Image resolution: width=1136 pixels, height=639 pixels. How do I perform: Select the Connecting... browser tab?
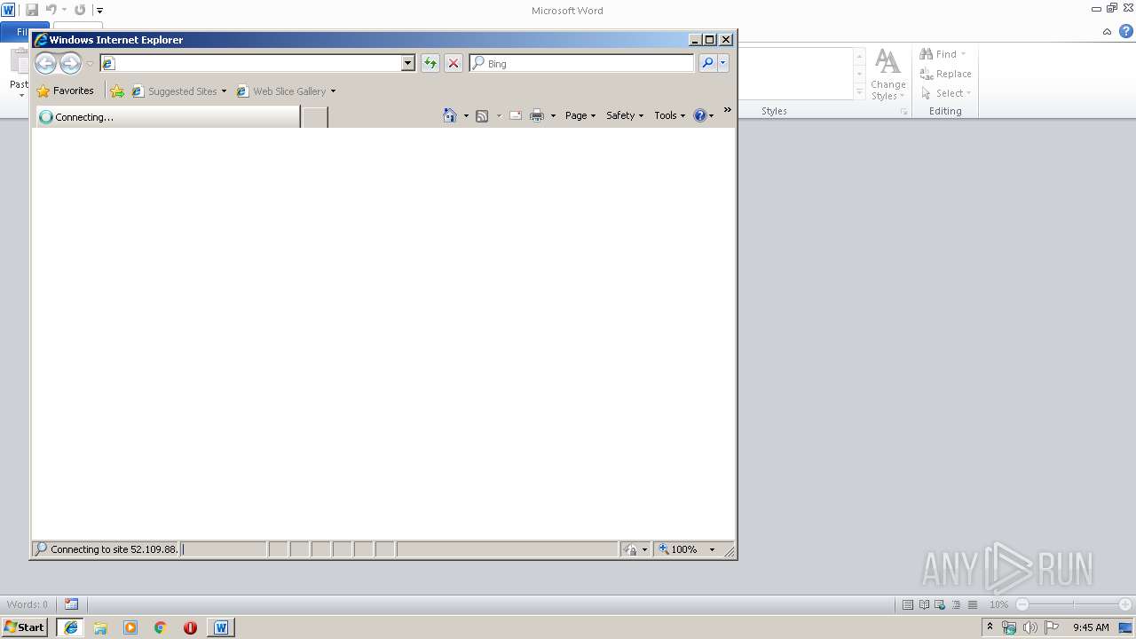point(168,116)
